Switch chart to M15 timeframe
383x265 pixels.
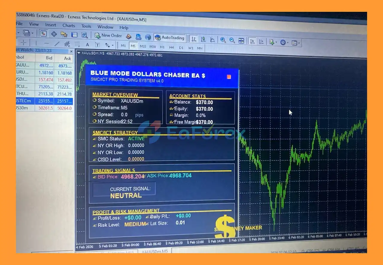tap(143, 46)
